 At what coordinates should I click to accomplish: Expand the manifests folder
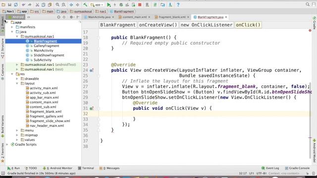click(12, 27)
